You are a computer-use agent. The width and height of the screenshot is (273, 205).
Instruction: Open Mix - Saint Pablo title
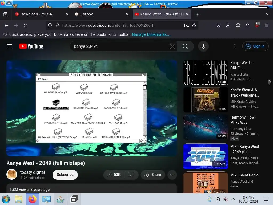244,175
